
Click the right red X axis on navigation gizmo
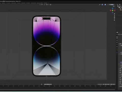click(115, 10)
